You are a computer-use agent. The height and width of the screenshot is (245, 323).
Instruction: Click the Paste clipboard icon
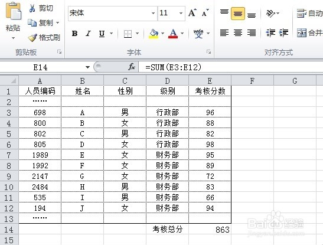coord(13,11)
